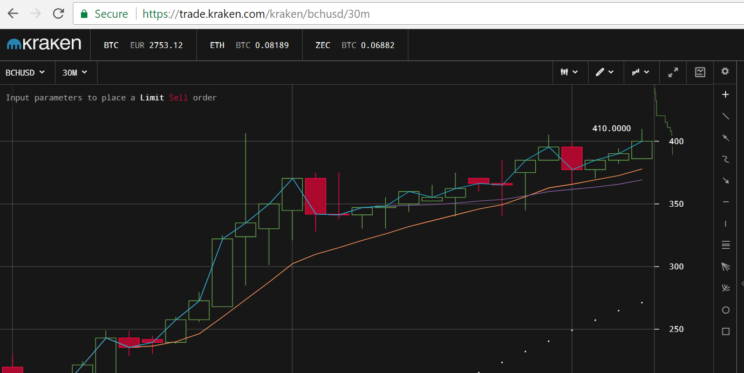Select the crosshair cursor tool

[x=726, y=94]
